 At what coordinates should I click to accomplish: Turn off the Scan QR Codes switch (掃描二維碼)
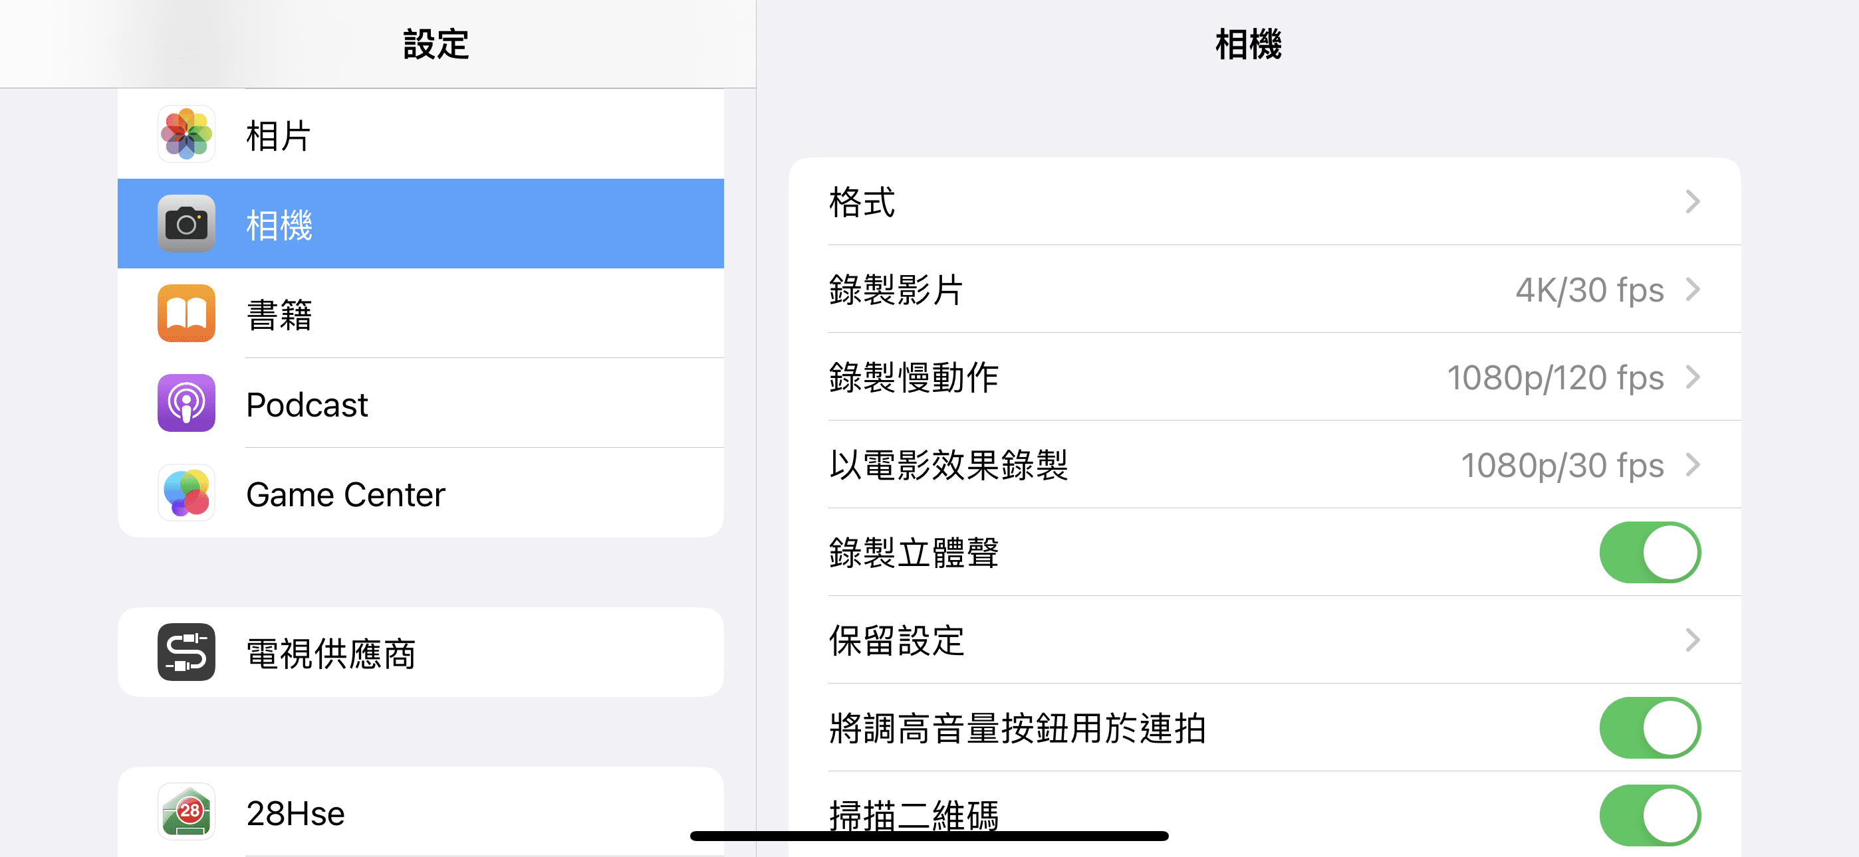pos(1650,815)
